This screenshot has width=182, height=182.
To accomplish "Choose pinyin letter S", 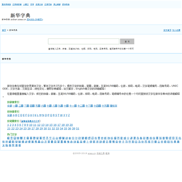I will click(56, 115).
